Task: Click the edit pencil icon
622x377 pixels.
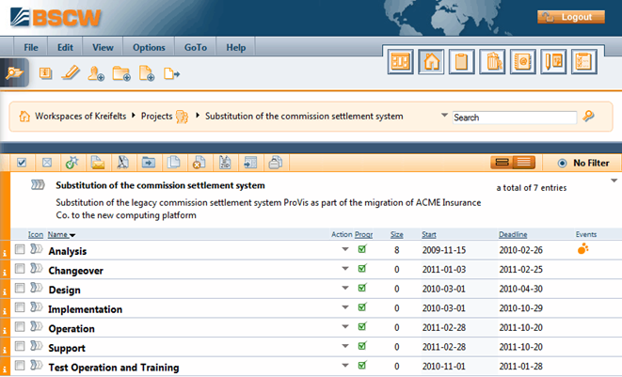Action: click(71, 73)
